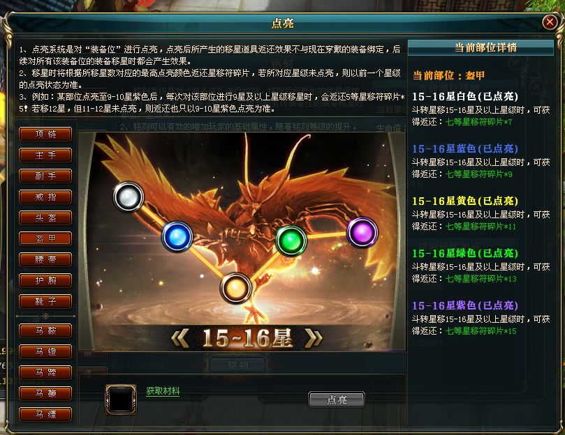Select the blue orb node
Screen dimensions: 565x435
coord(177,236)
